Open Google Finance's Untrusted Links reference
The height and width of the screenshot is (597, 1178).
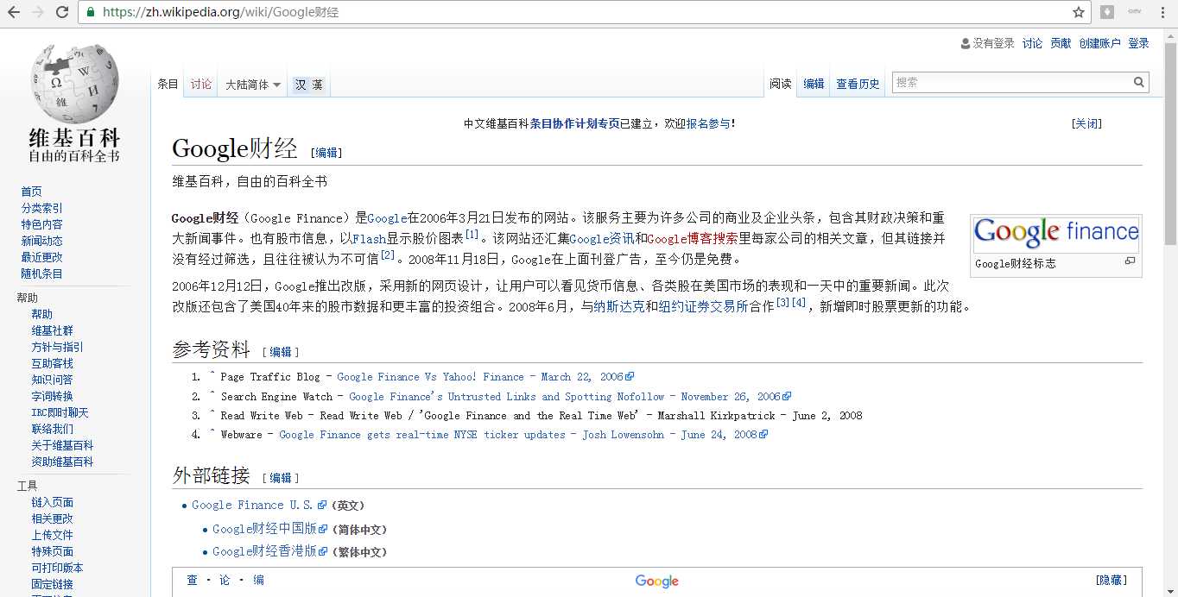(570, 397)
